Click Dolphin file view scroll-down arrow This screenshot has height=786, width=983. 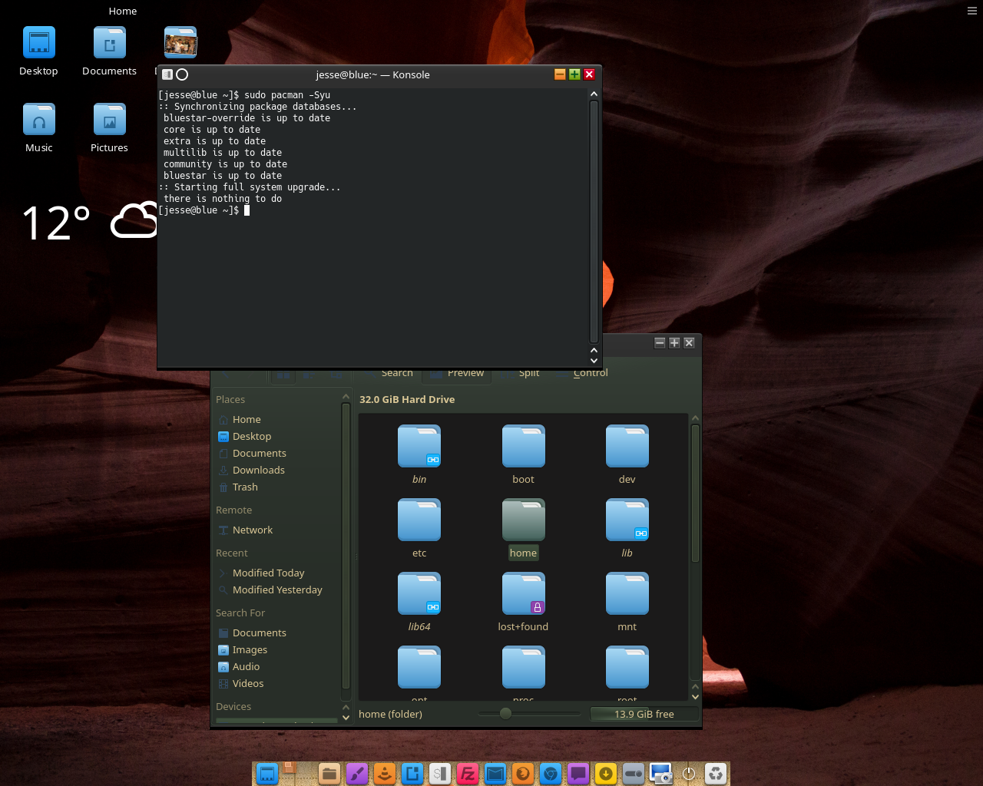pyautogui.click(x=695, y=697)
